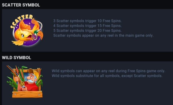Click the fisherman's red shirt
The height and width of the screenshot is (105, 173).
click(x=31, y=87)
